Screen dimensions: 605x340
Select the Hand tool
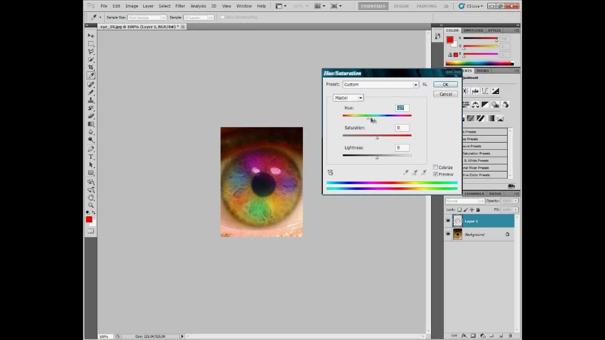91,197
